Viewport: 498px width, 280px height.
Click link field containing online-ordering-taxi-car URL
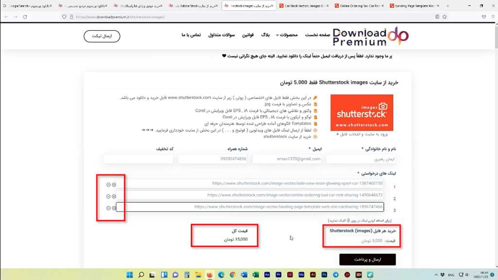250,195
